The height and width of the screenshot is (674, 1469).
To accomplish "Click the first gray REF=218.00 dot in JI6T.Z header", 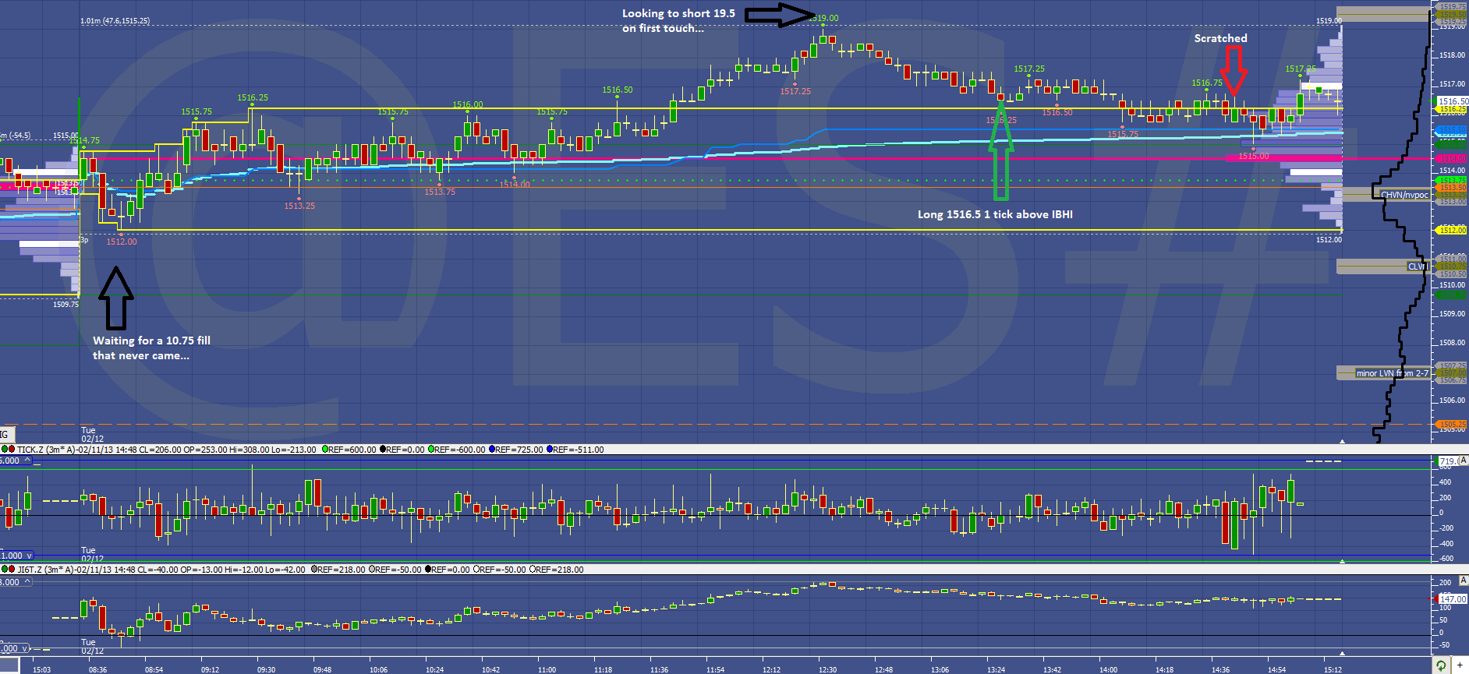I will (x=314, y=570).
